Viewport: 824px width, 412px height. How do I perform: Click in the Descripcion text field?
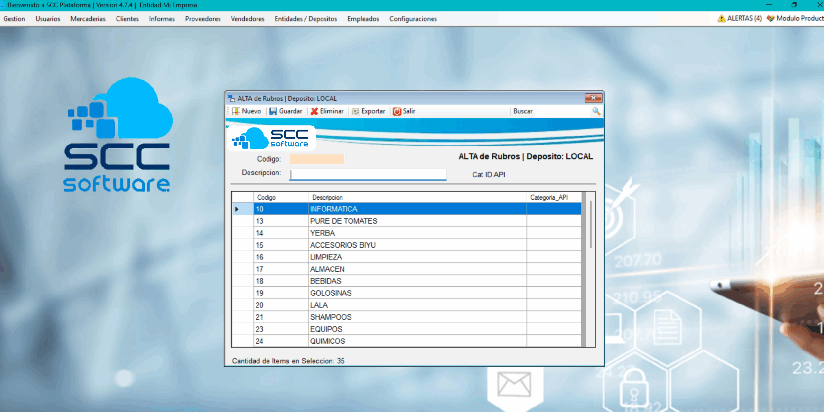pyautogui.click(x=368, y=174)
